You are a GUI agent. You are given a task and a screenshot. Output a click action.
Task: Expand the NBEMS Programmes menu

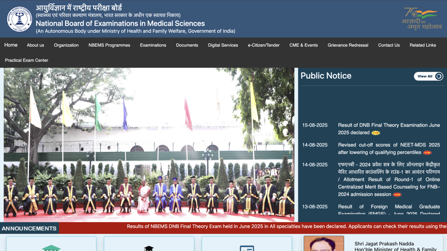pyautogui.click(x=109, y=45)
